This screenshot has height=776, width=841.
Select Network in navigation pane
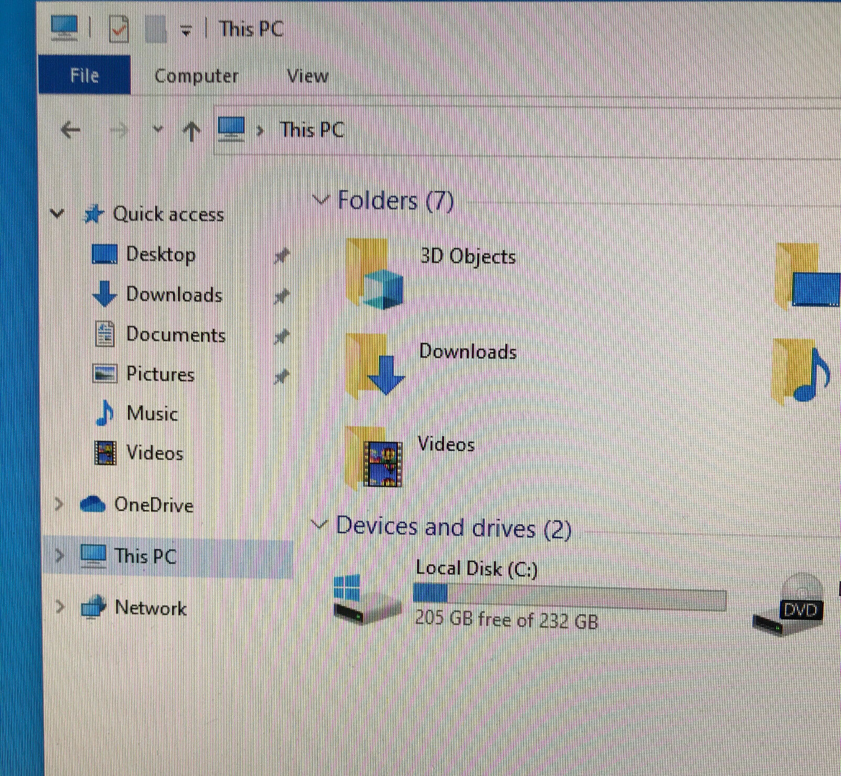(150, 608)
